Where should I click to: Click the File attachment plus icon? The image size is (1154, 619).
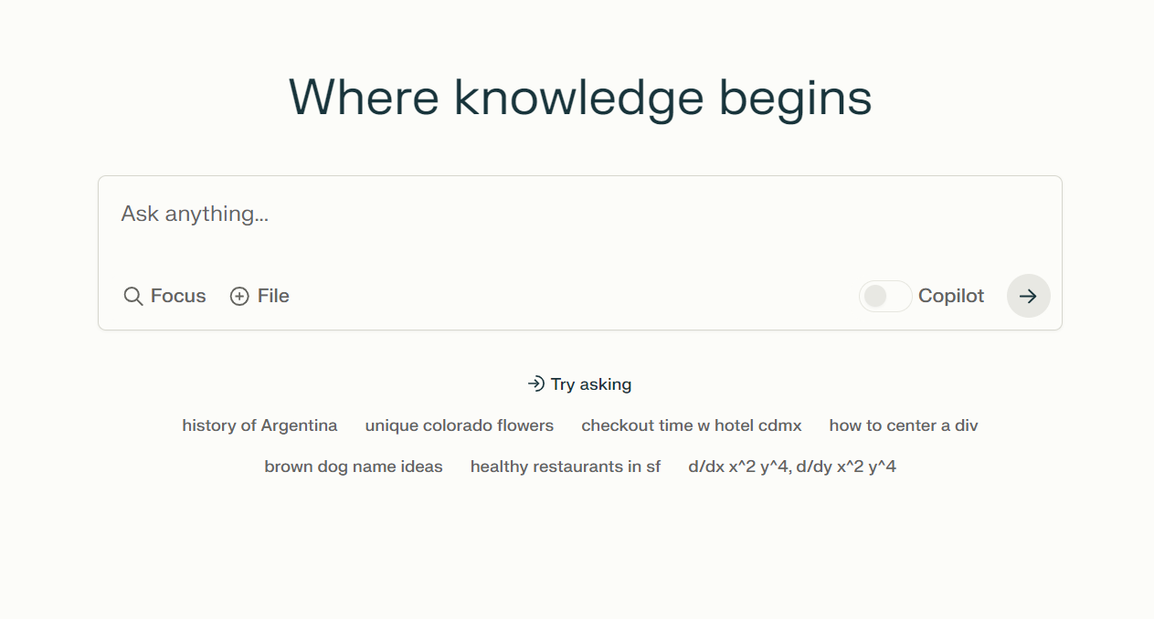[238, 296]
